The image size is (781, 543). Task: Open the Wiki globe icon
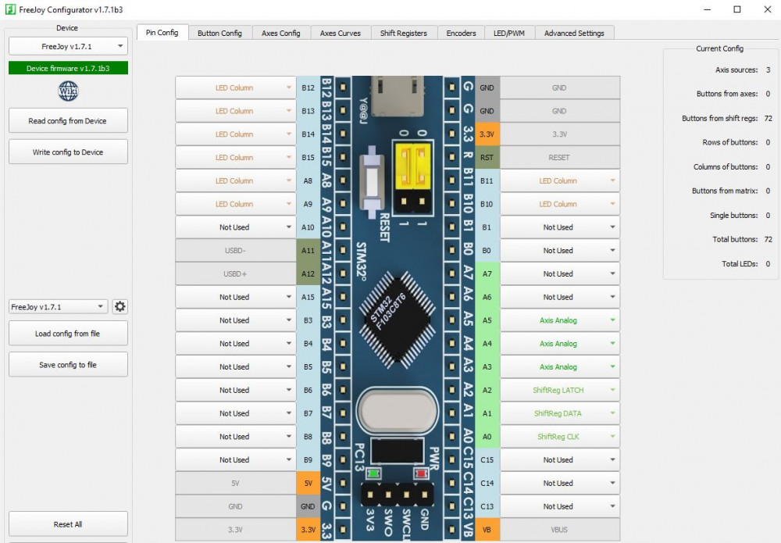pyautogui.click(x=68, y=91)
